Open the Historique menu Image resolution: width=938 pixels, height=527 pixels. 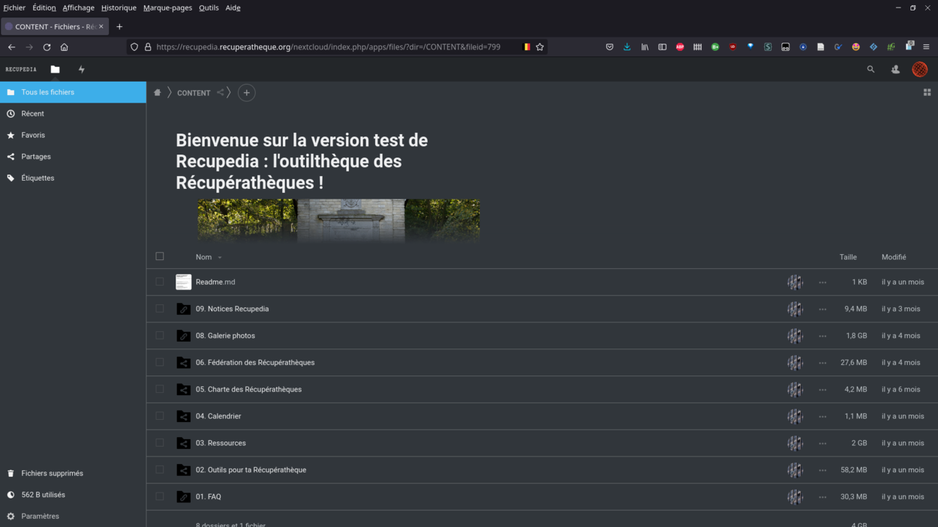pos(119,7)
